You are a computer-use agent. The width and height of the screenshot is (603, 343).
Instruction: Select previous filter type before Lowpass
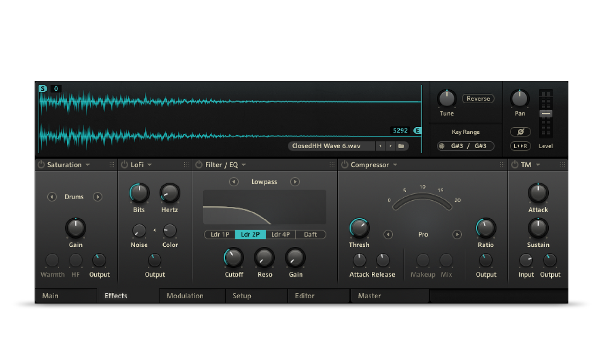[x=233, y=182]
